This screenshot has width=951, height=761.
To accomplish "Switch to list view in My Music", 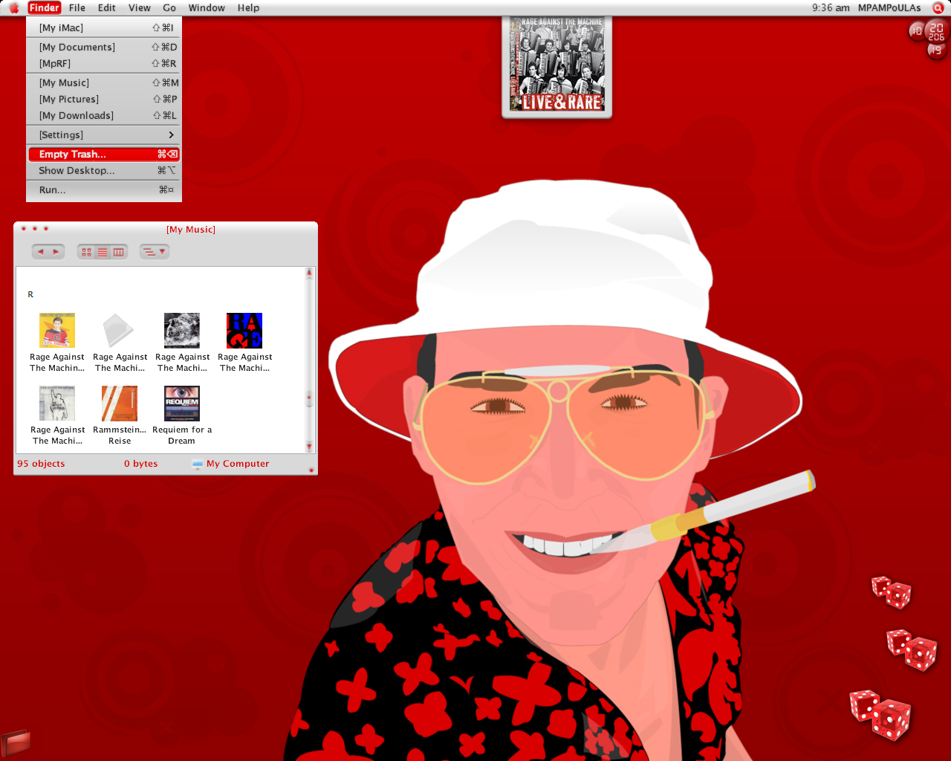I will [x=103, y=253].
